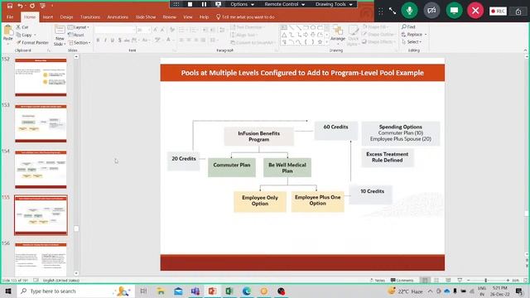Open the File tab
The width and height of the screenshot is (530, 298).
10,17
